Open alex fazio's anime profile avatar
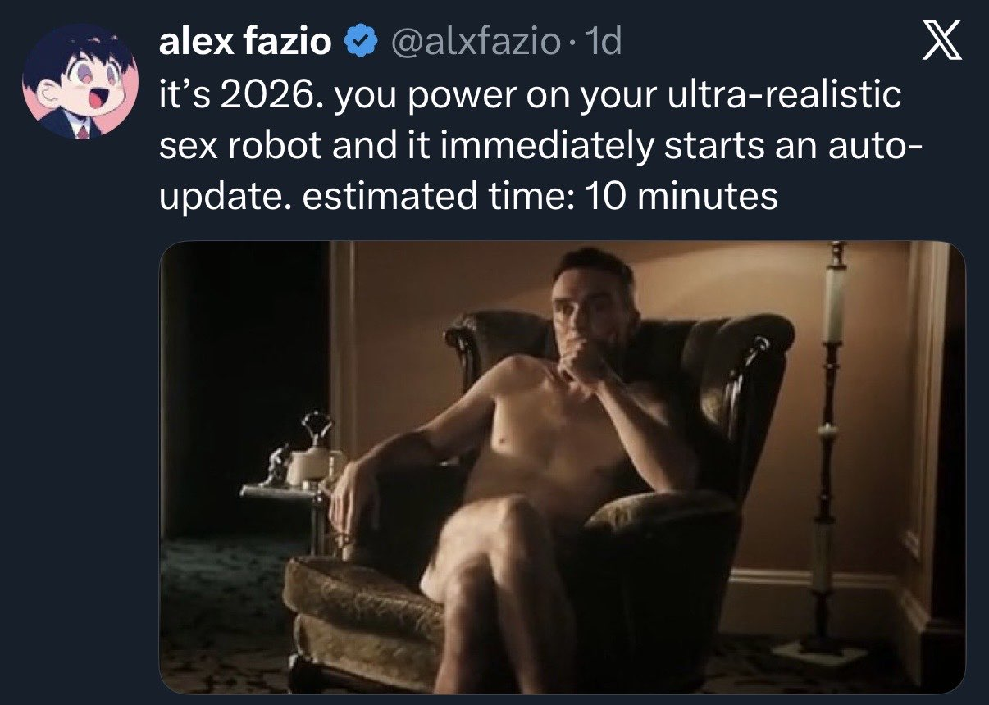This screenshot has height=705, width=989. click(80, 80)
